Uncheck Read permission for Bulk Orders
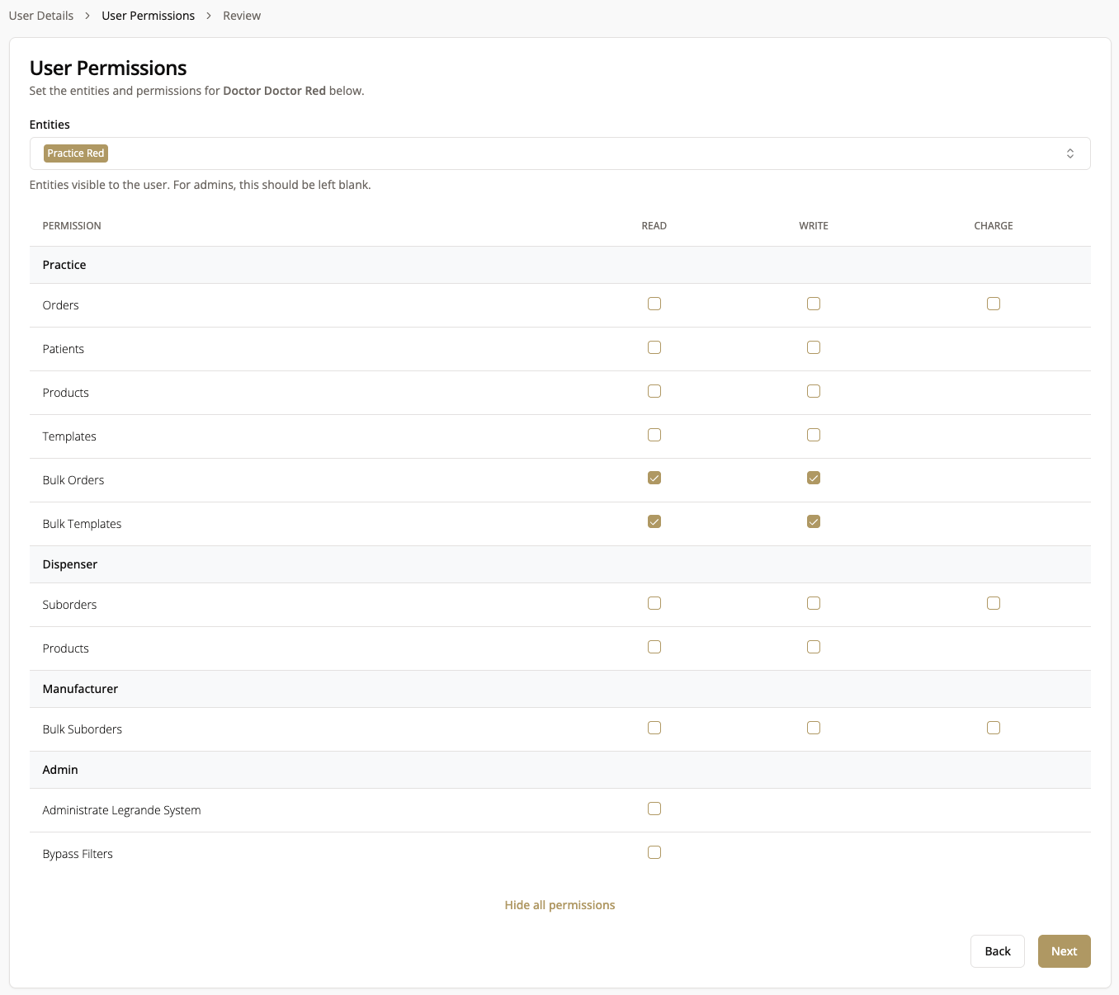Image resolution: width=1119 pixels, height=995 pixels. click(654, 478)
